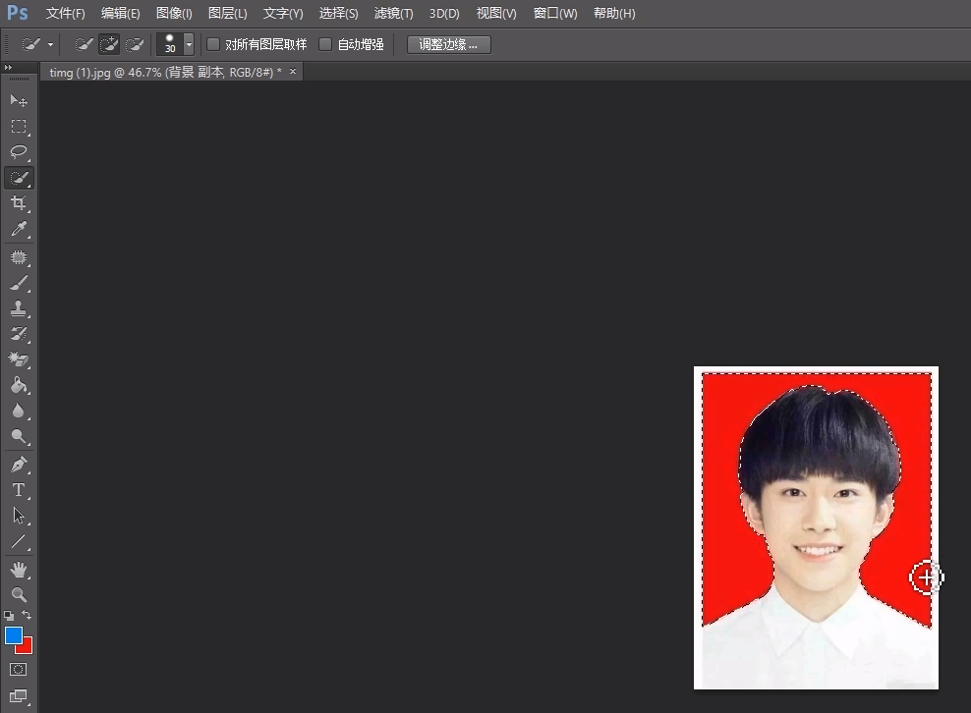Select the Pen tool

19,464
